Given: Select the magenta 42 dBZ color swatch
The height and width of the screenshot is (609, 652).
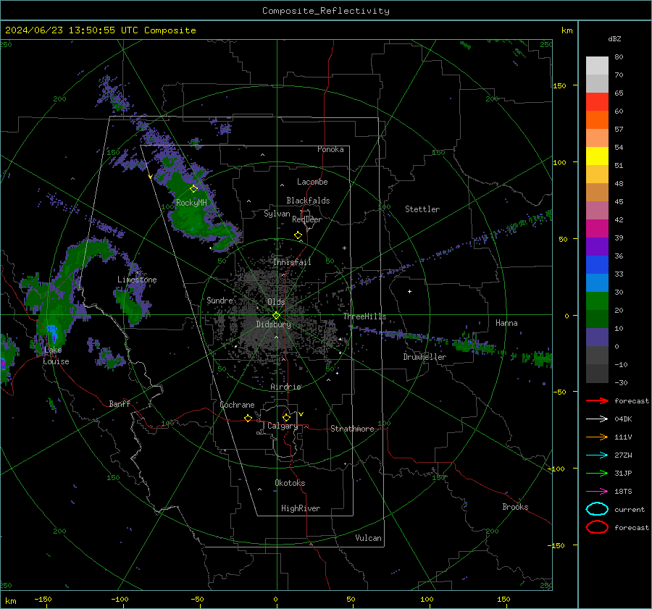Looking at the screenshot, I should tap(597, 229).
